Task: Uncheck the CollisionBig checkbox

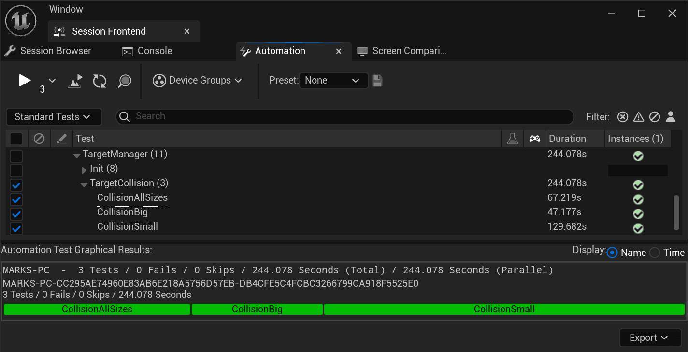Action: click(16, 214)
